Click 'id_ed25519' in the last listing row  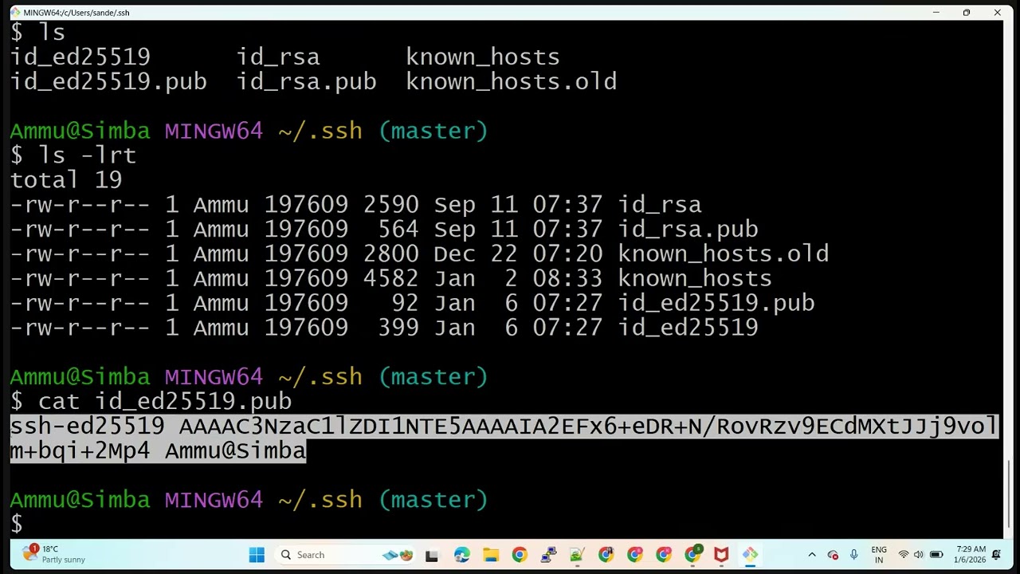pos(688,328)
